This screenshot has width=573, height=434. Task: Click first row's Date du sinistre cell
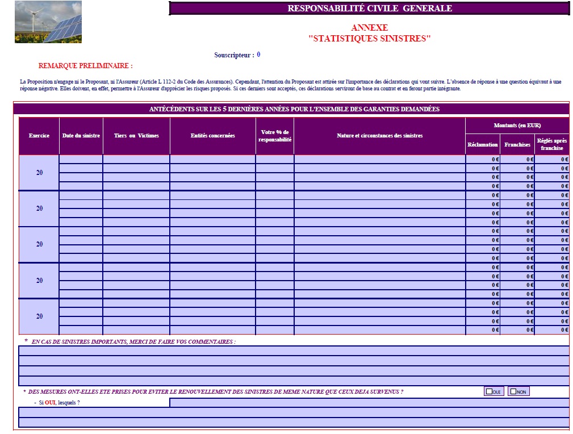(81, 160)
